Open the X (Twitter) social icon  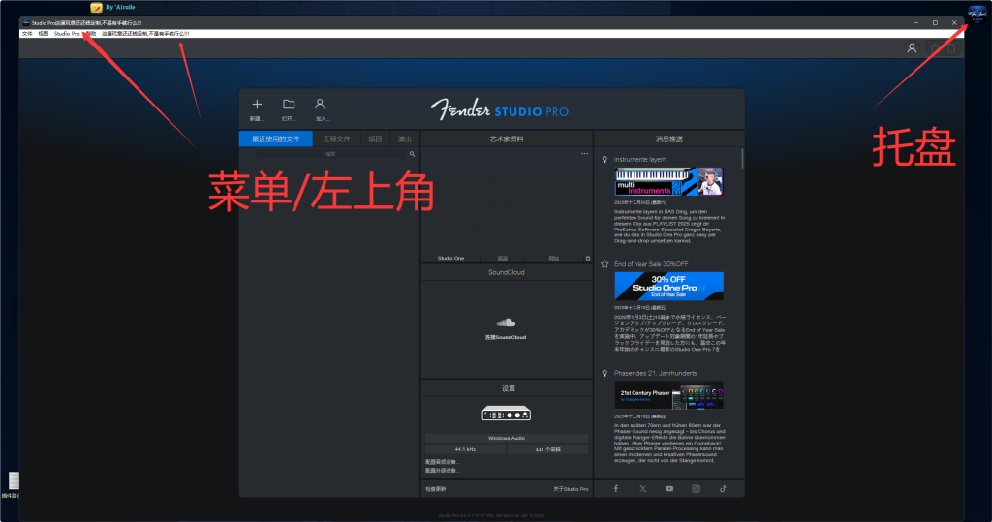click(643, 488)
